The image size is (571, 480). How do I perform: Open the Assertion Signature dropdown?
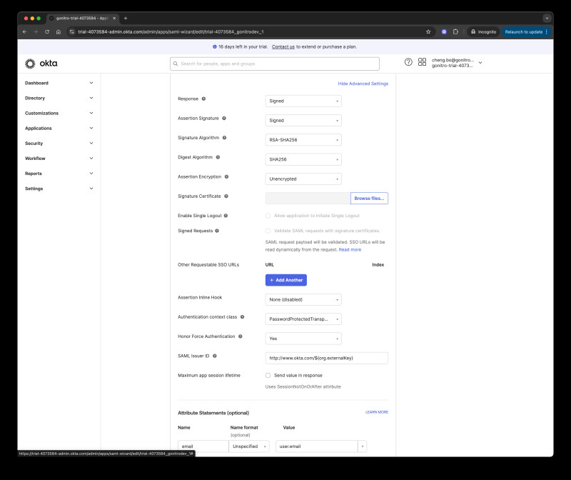click(303, 120)
